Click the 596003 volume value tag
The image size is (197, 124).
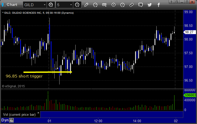coord(190,95)
